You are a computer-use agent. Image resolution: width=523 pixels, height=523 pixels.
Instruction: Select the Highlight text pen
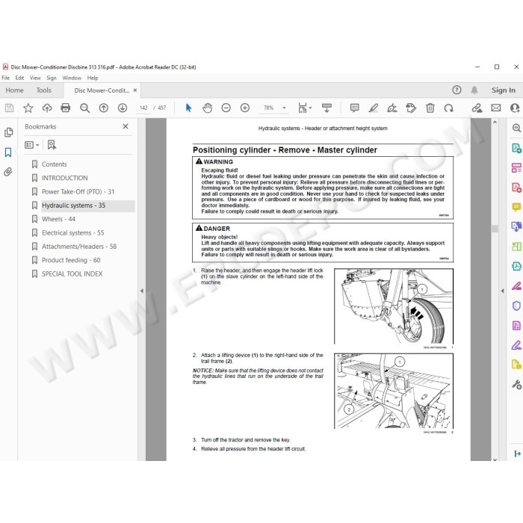coord(374,108)
